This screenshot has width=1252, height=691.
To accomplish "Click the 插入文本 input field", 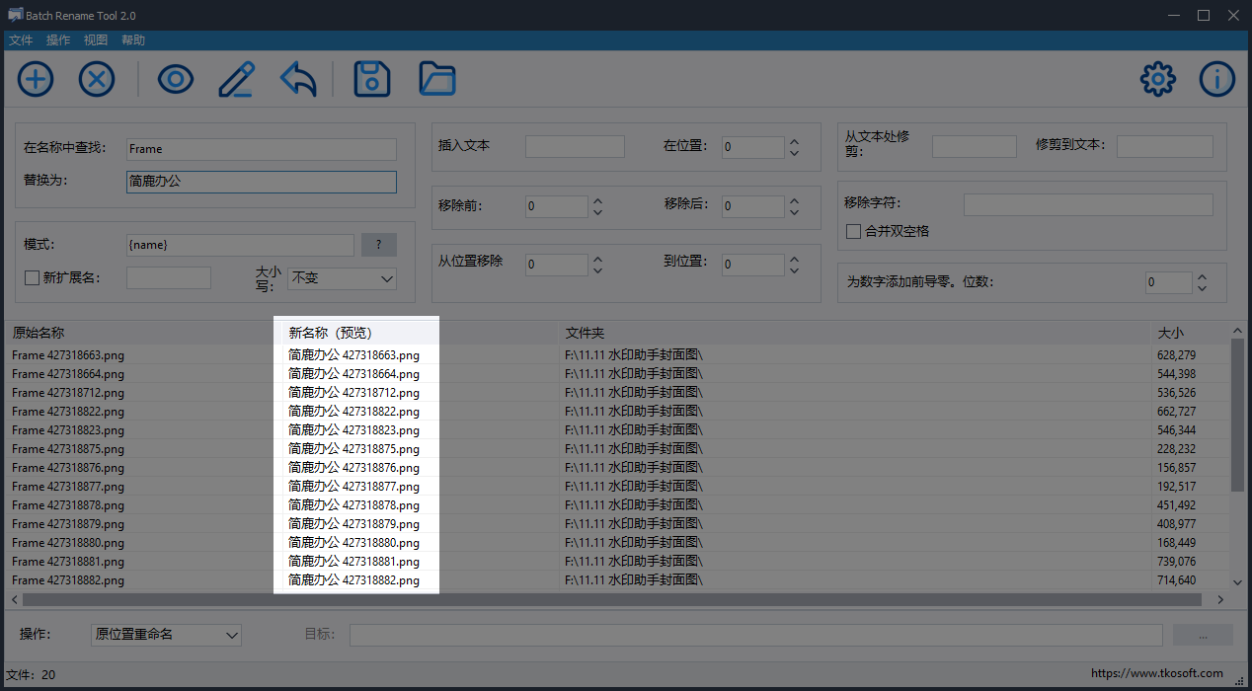I will [575, 146].
